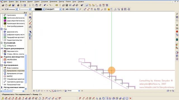Select Армирование стержнями module
The width and height of the screenshot is (179, 100).
14,71
